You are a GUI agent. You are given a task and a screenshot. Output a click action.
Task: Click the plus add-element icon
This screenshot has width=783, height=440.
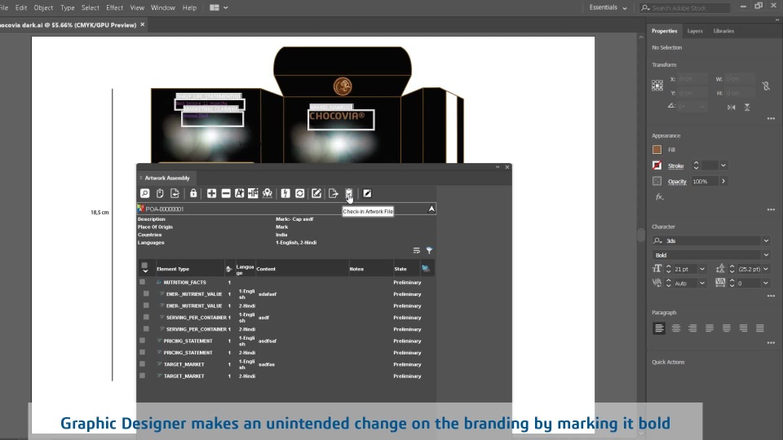click(x=212, y=194)
